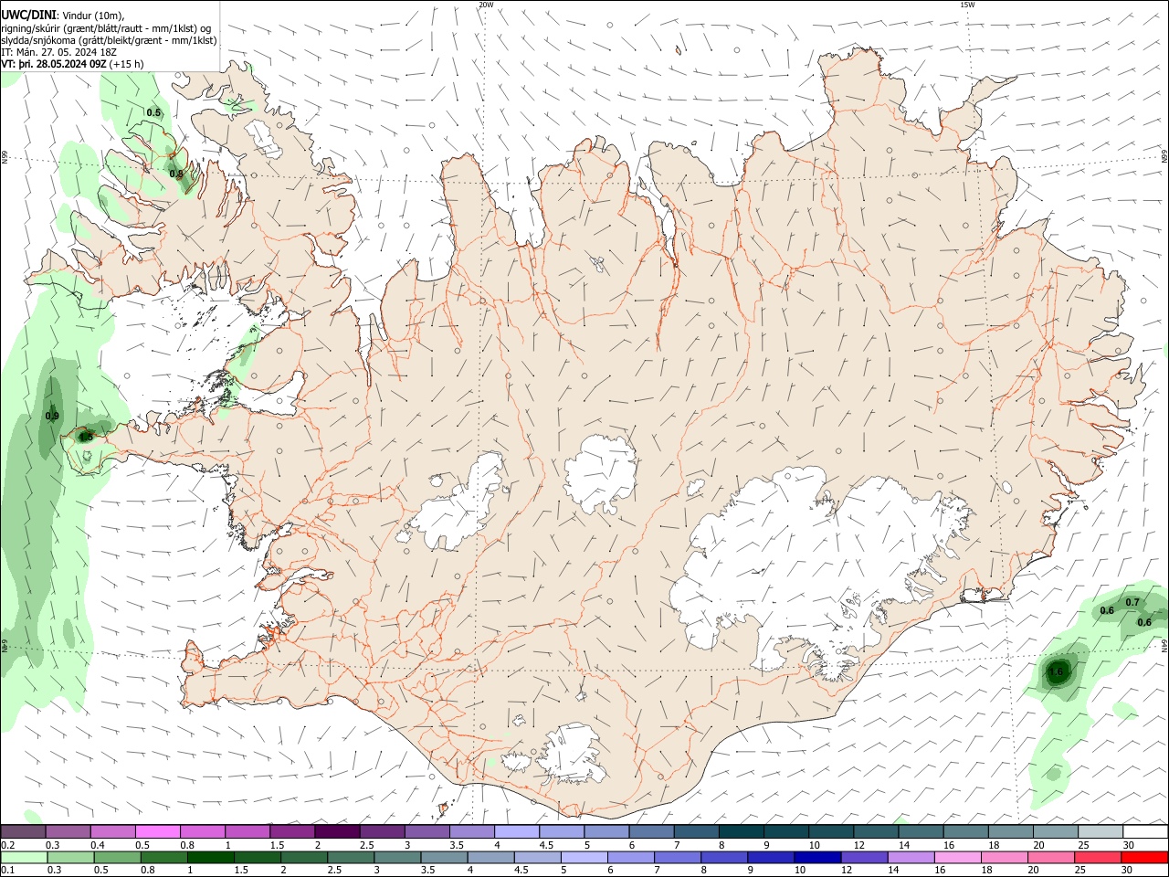Pick the upper legend swatch labeled 12
This screenshot has width=1169, height=877.
(875, 832)
